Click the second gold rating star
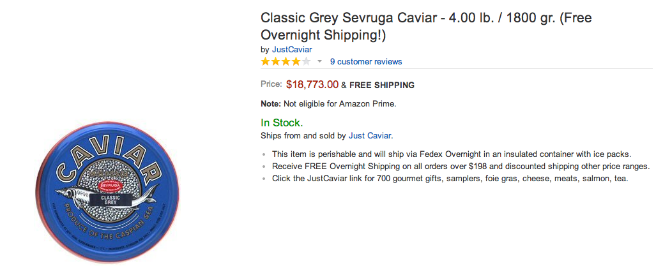Viewport: 663px width, 275px height. point(276,62)
